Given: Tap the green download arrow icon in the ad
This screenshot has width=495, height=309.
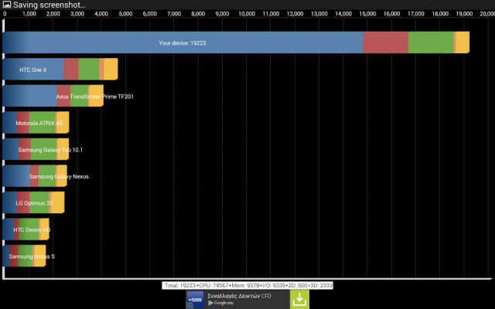Looking at the screenshot, I should point(299,299).
